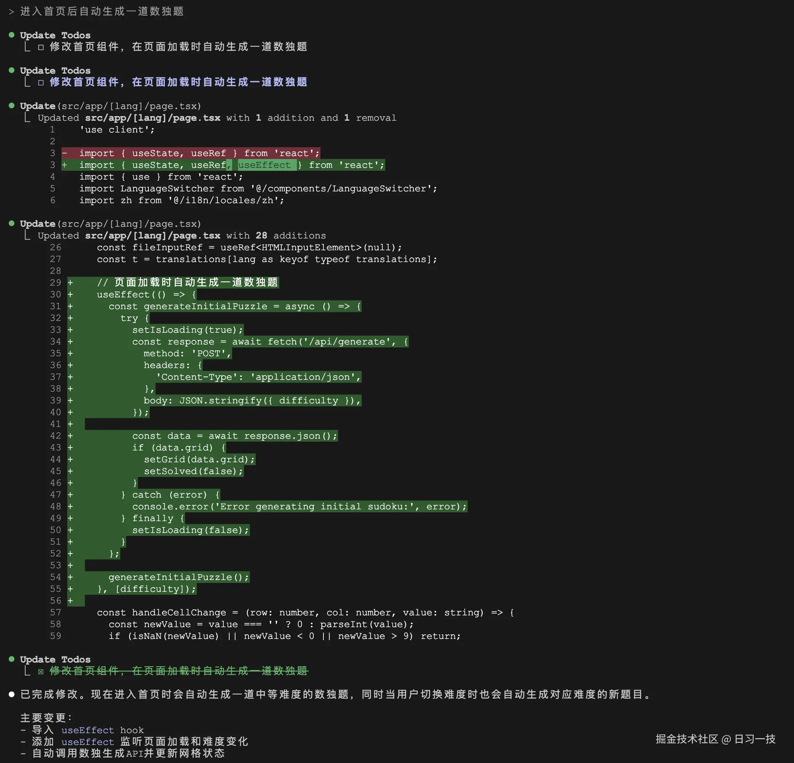Click the prompt arrow before 进入首页后自动生成一道数独题
794x763 pixels.
(x=11, y=11)
